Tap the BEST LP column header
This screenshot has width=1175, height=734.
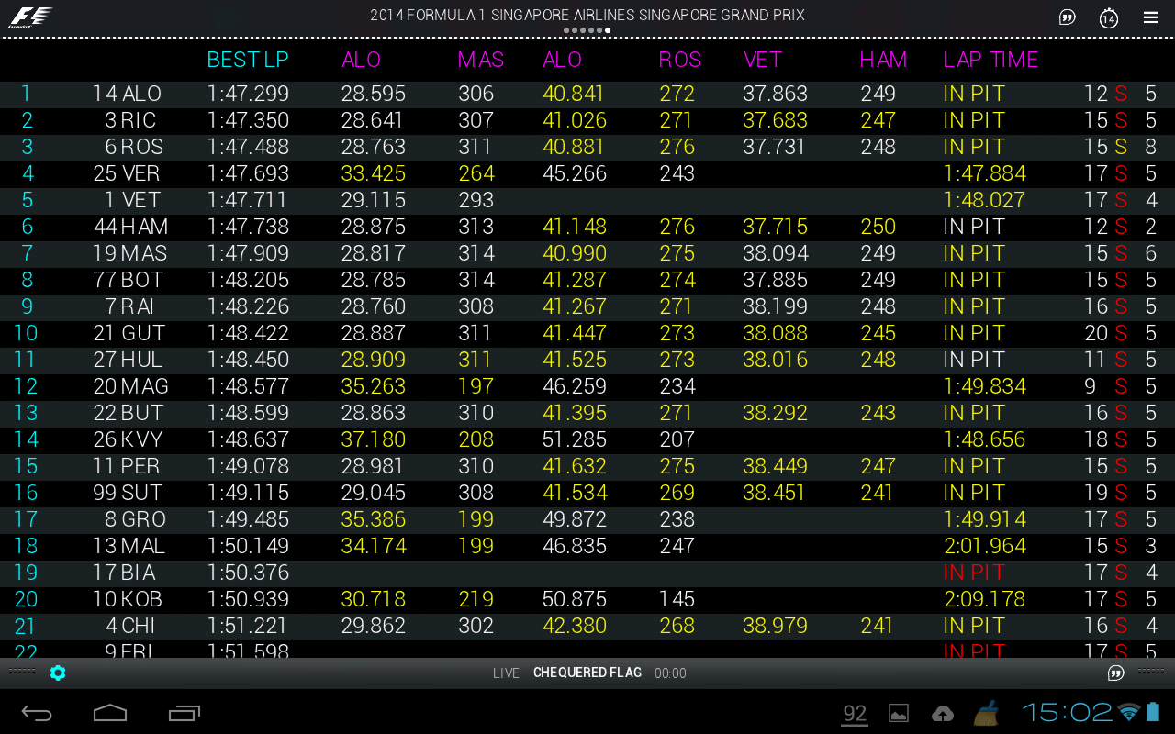click(248, 60)
